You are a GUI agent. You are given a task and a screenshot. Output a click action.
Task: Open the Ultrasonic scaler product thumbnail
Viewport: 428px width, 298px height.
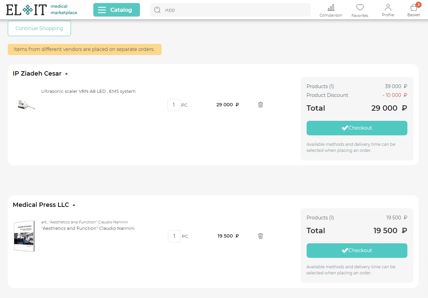click(26, 105)
